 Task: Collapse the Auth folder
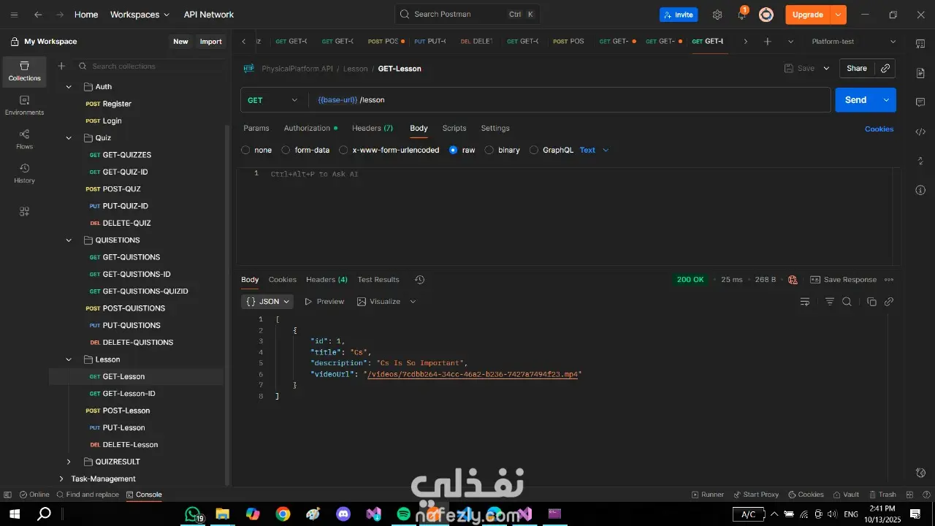(69, 87)
